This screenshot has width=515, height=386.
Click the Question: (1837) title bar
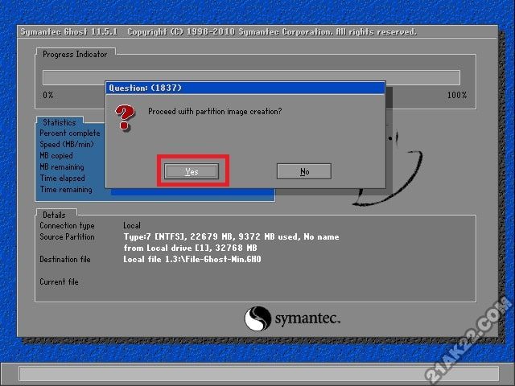point(245,88)
